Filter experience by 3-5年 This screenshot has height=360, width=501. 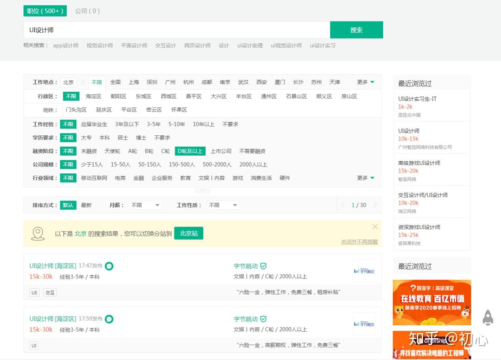(154, 124)
